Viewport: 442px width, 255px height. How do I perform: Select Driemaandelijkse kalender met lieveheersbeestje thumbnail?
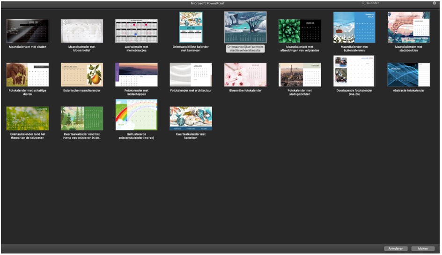pos(245,28)
